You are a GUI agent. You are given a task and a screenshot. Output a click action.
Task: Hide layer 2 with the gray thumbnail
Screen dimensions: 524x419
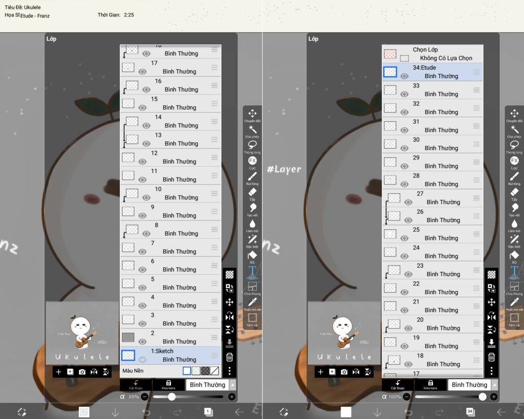pyautogui.click(x=142, y=342)
